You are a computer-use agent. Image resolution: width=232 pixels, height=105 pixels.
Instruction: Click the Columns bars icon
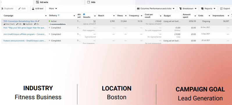point(138,9)
